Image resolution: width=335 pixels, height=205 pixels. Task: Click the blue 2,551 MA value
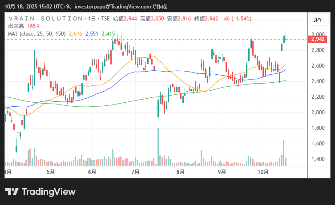[92, 33]
